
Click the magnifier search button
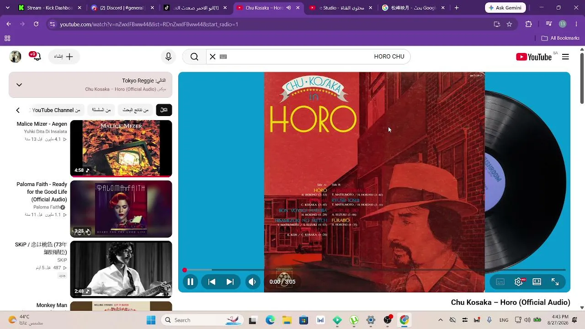tap(194, 57)
